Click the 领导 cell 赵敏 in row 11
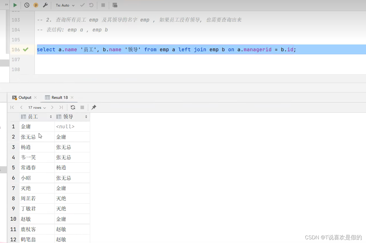The width and height of the screenshot is (366, 243). pyautogui.click(x=72, y=229)
